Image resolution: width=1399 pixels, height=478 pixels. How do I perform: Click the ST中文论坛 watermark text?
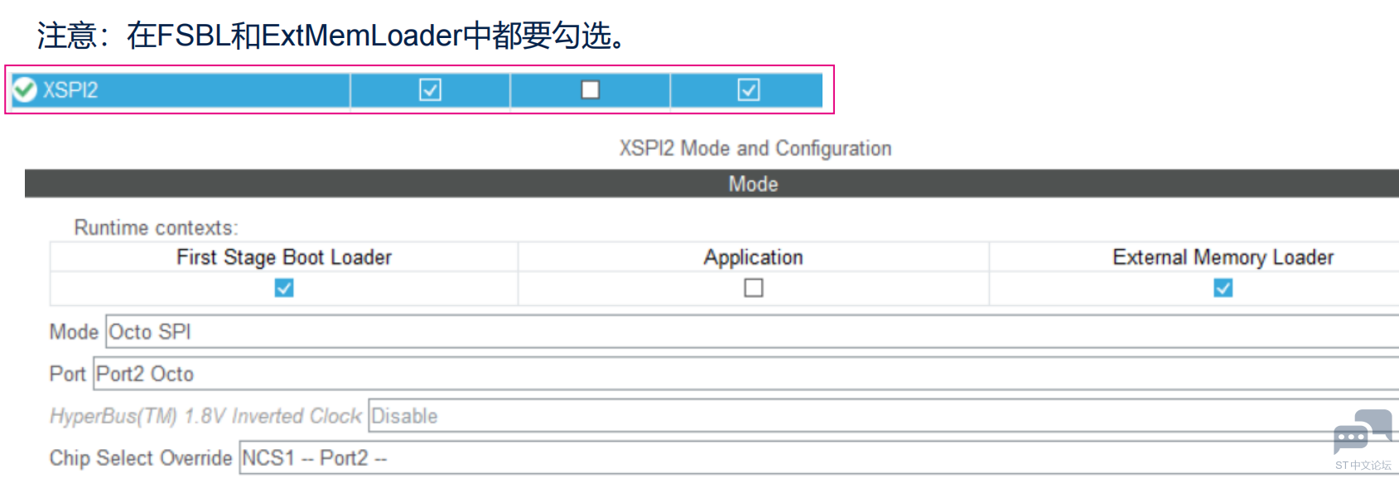(1363, 466)
